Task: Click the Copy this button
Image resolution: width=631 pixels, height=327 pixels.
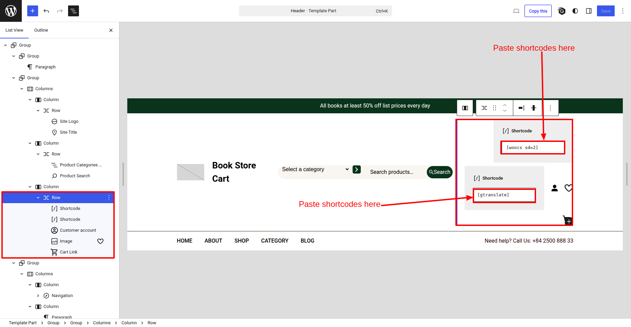Action: coord(538,11)
